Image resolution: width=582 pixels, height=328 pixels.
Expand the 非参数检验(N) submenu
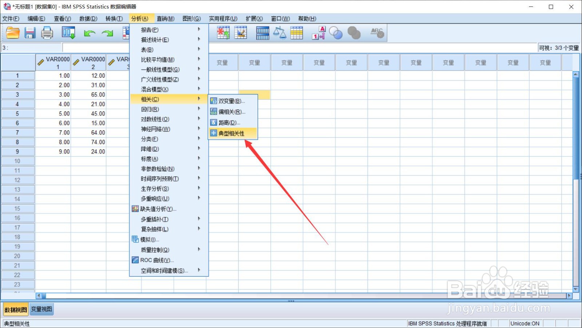pos(169,169)
